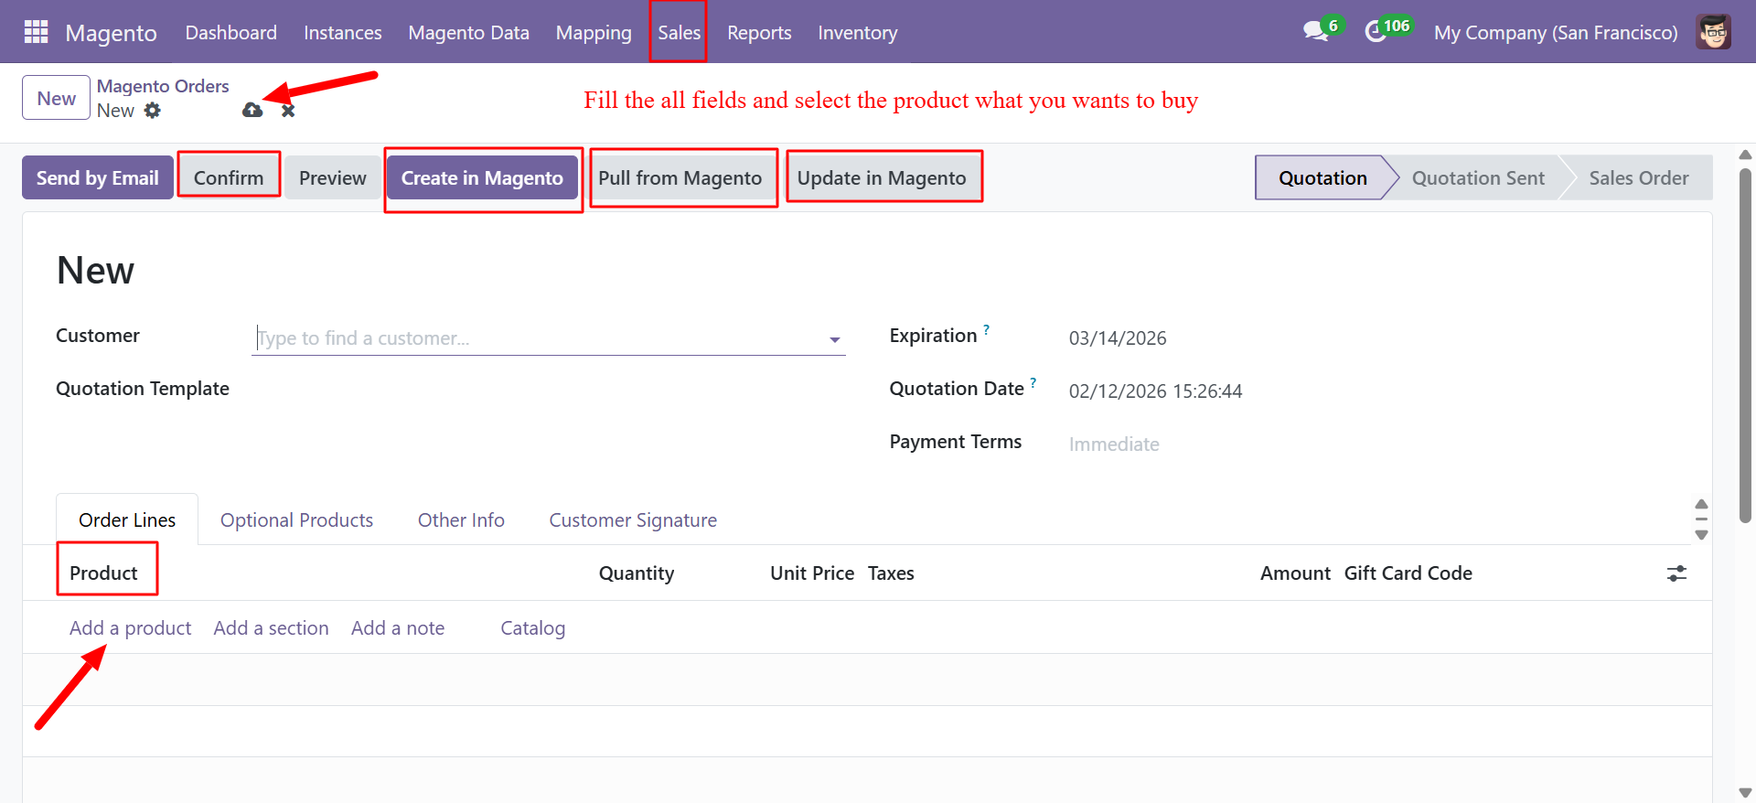Click Send by Email button
Viewport: 1756px width, 803px height.
tap(98, 177)
